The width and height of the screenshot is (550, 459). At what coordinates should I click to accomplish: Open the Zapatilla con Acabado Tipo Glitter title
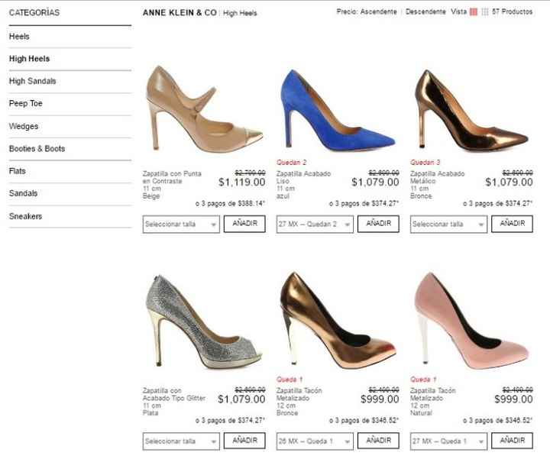[x=174, y=394]
